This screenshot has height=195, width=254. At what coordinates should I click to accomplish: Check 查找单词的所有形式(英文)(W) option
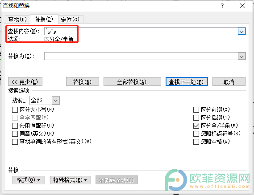(15, 142)
